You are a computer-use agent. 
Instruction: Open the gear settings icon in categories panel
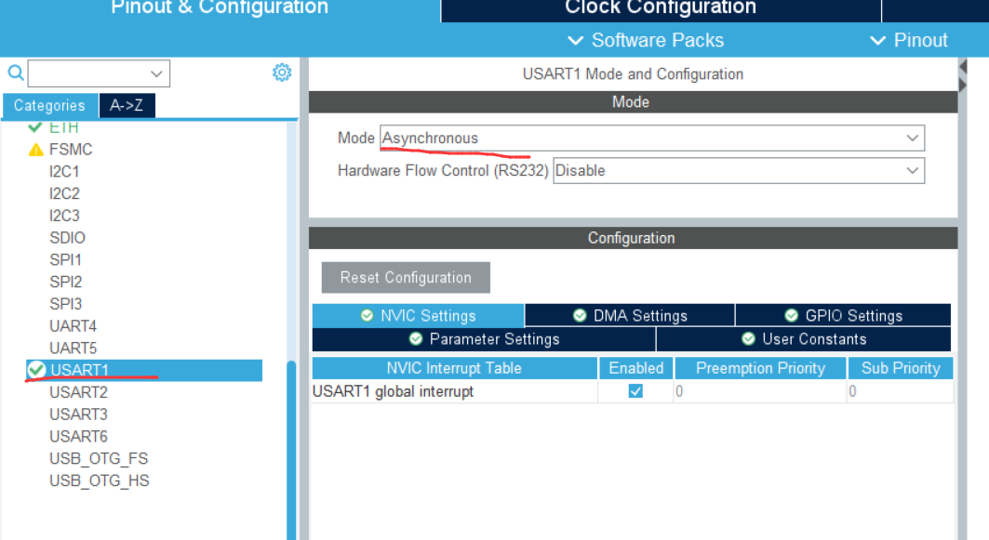pos(282,72)
